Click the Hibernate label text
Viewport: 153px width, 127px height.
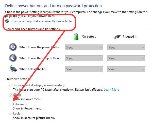[20, 104]
